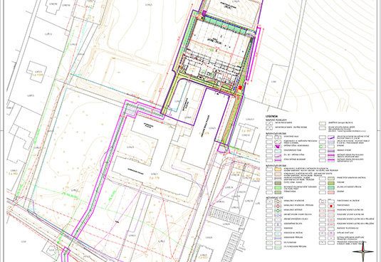This screenshot has width=381, height=262.
Task: Pick the yellow-orange surface swatch in legend
Action: [x=278, y=169]
